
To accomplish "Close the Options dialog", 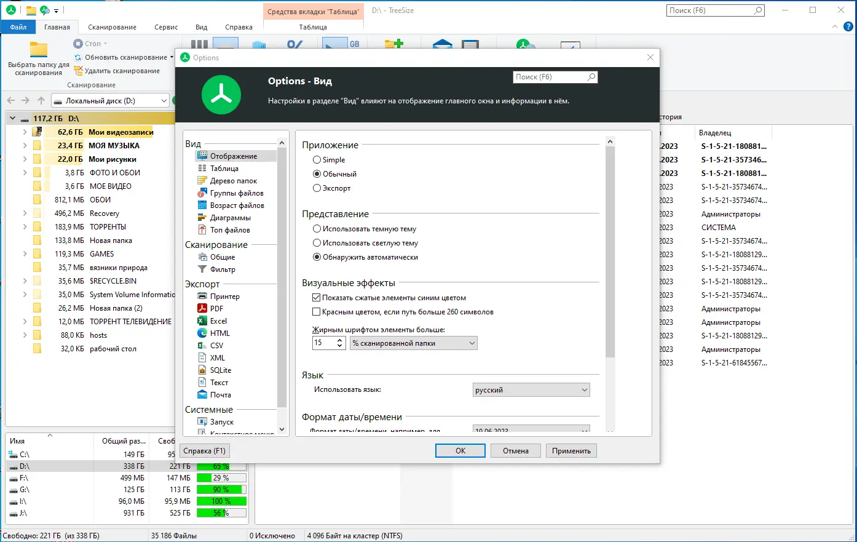I will tap(650, 57).
